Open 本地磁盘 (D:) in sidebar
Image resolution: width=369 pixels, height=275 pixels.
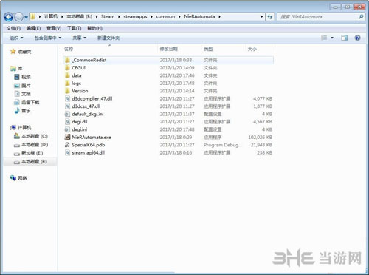coord(31,144)
